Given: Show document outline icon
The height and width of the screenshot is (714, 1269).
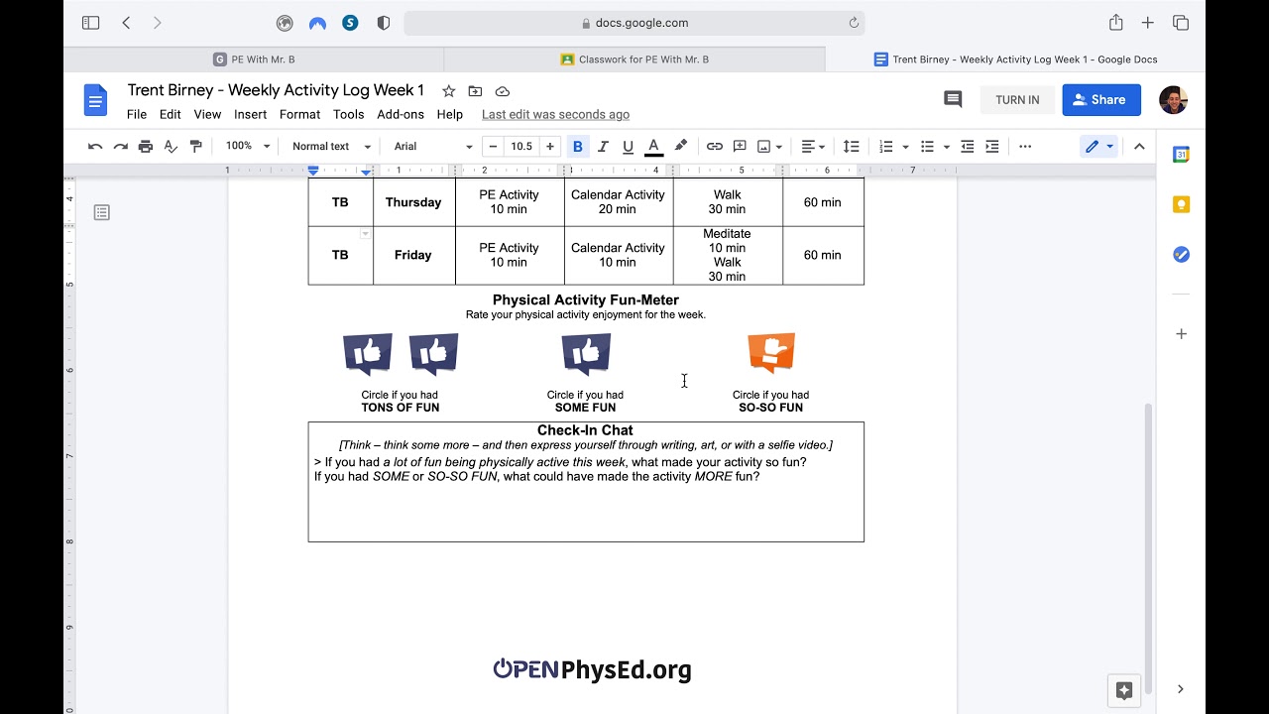Looking at the screenshot, I should 101,212.
